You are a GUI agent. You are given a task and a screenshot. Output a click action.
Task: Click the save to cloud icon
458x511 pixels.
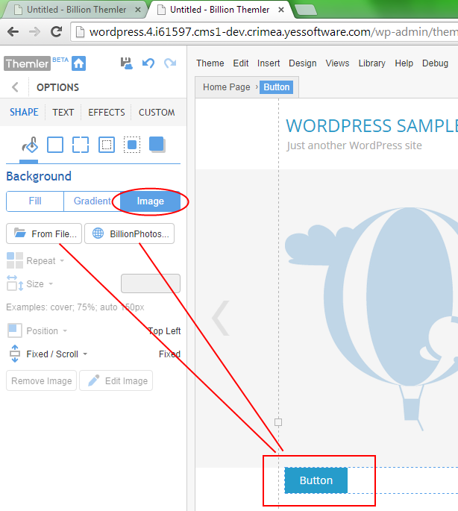tap(126, 63)
